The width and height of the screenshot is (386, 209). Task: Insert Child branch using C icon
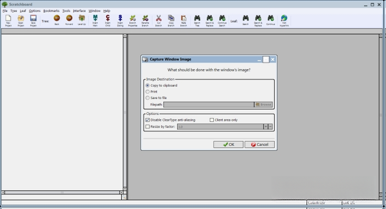(x=108, y=20)
